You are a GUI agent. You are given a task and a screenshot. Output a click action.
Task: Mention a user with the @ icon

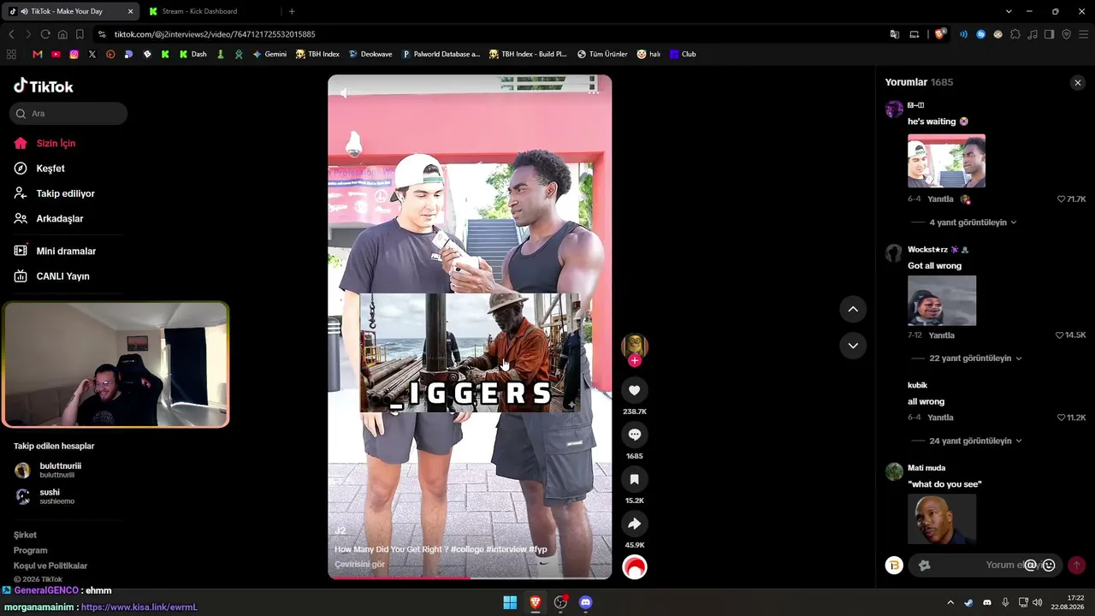coord(1031,565)
